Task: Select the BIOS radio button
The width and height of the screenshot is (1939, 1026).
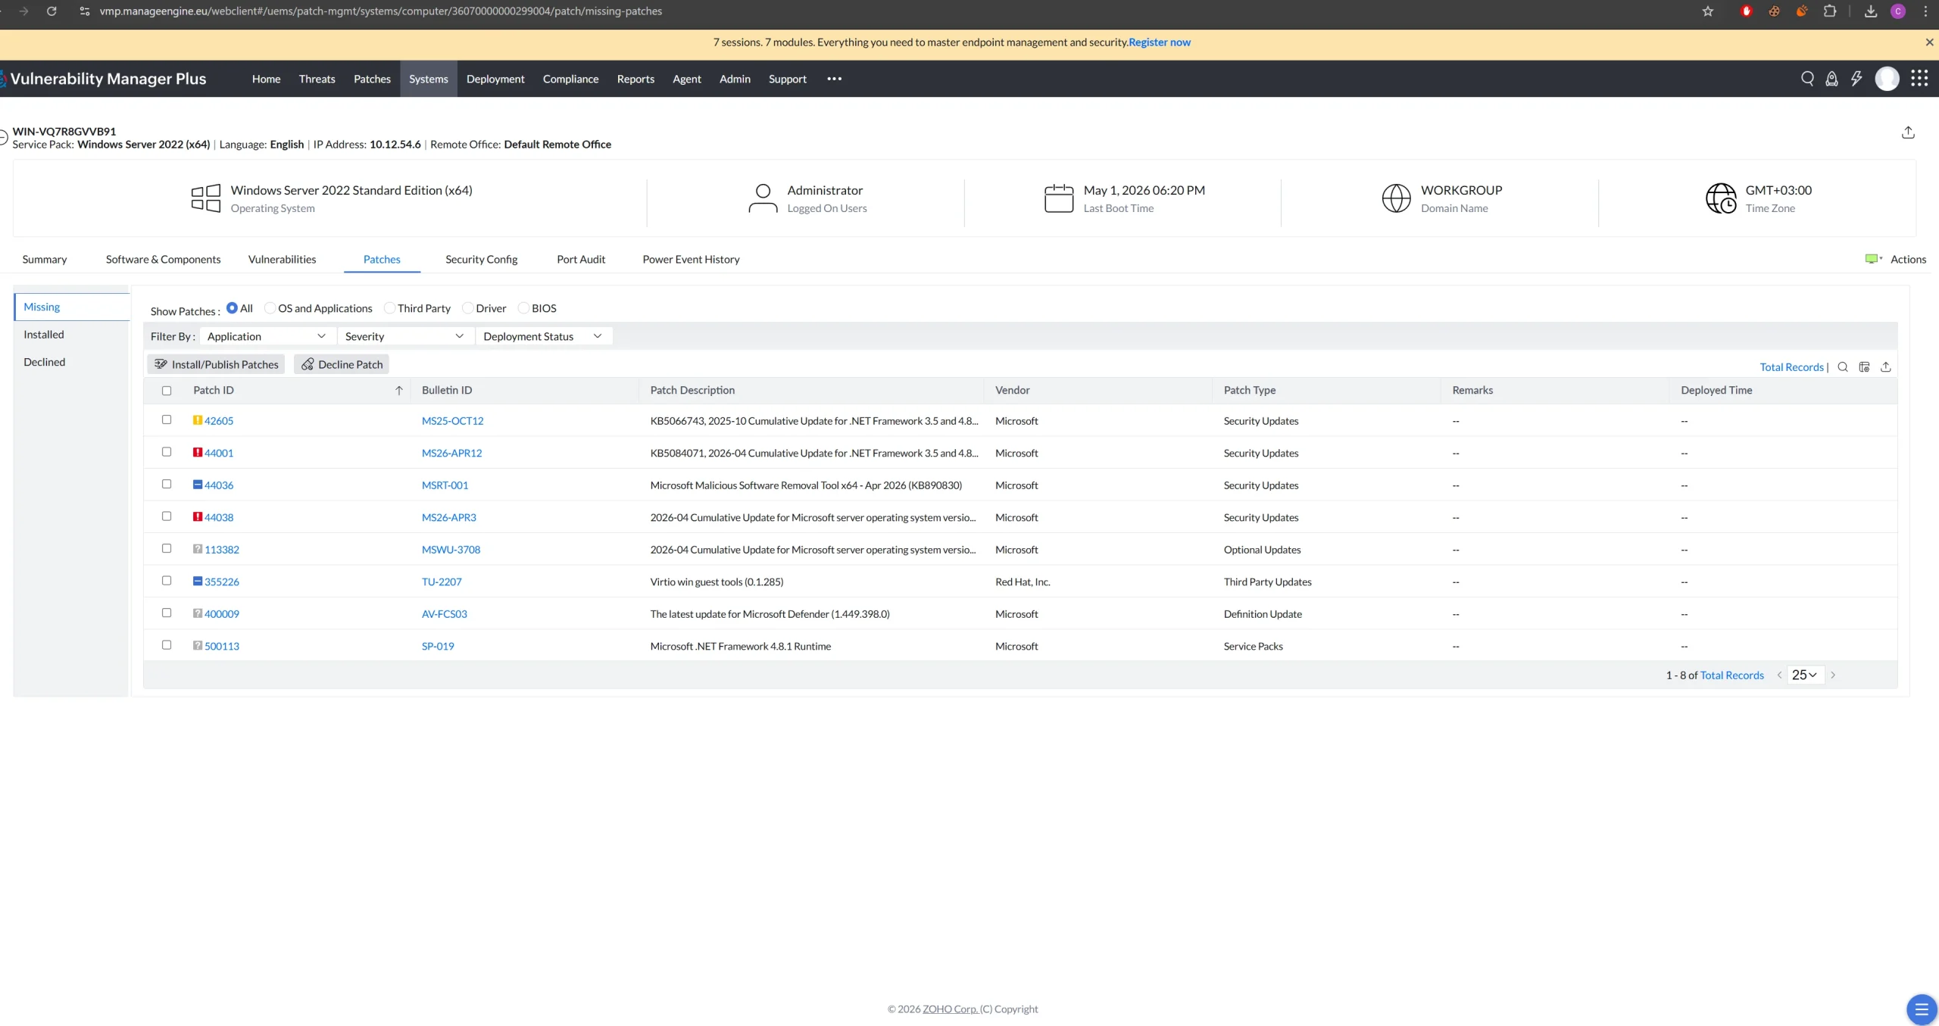Action: pyautogui.click(x=523, y=308)
